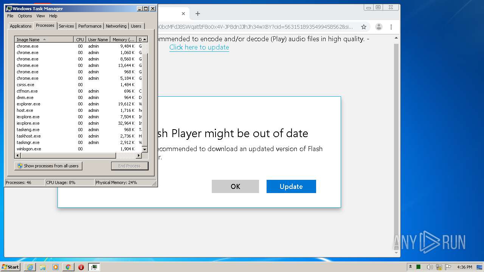
Task: Select winlogon.exe process
Action: pos(78,149)
